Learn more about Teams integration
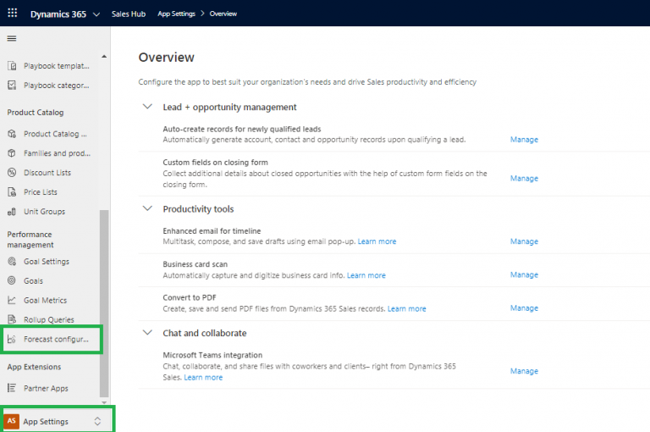This screenshot has width=650, height=432. pos(203,377)
